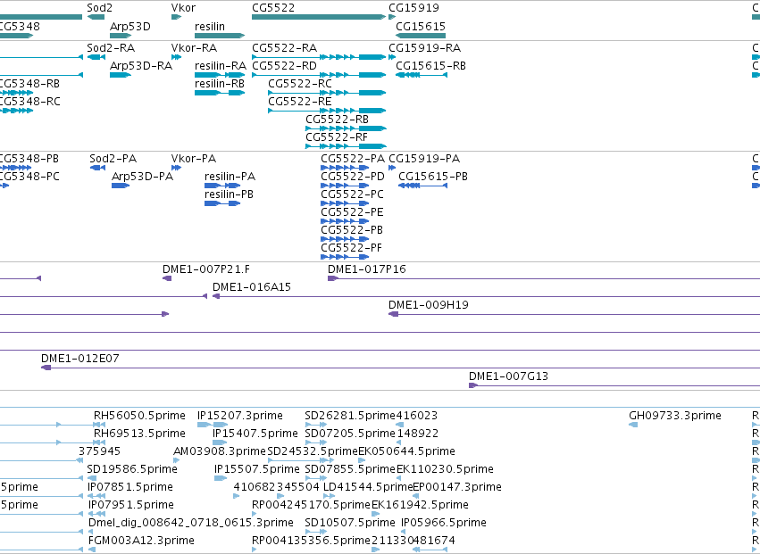The image size is (760, 554).
Task: Click the DME1-012E07 clone label
Action: [x=80, y=359]
